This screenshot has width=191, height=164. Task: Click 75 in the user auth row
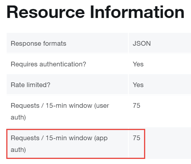coord(137,105)
